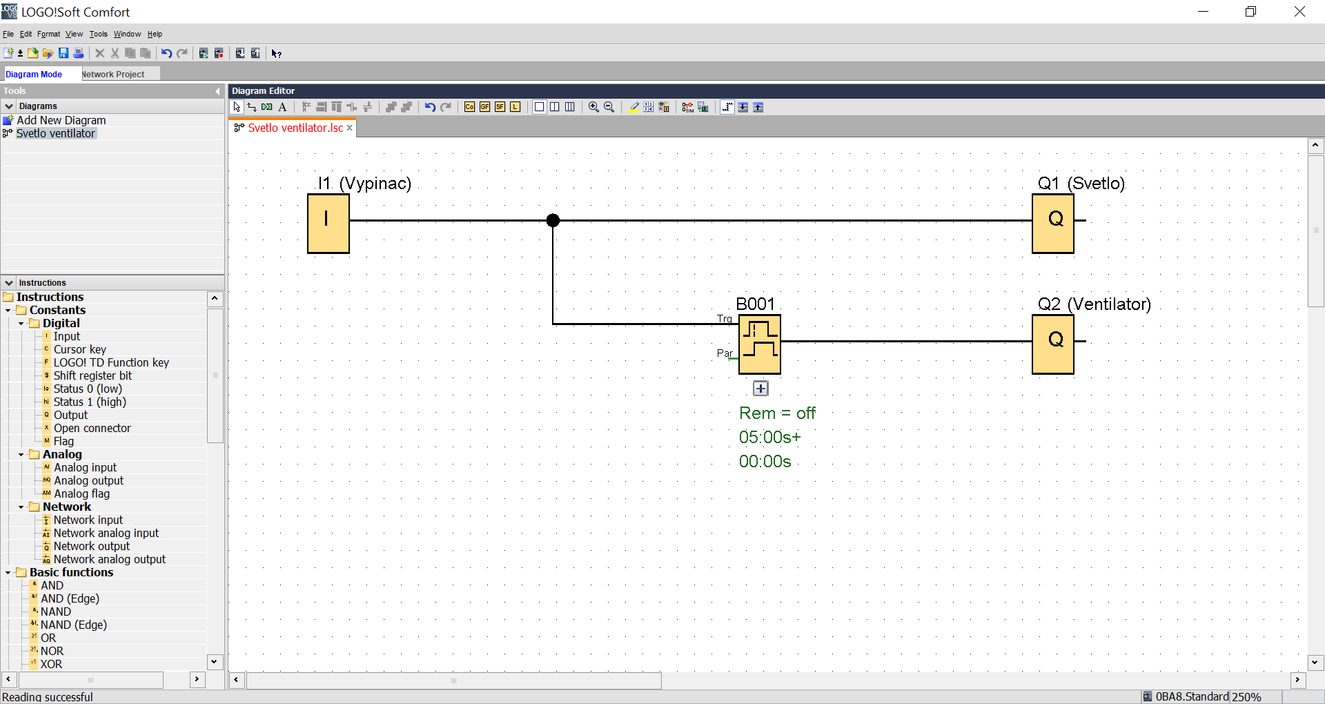The image size is (1325, 704).
Task: Collapse the Diagrams section chevron
Action: click(x=9, y=106)
